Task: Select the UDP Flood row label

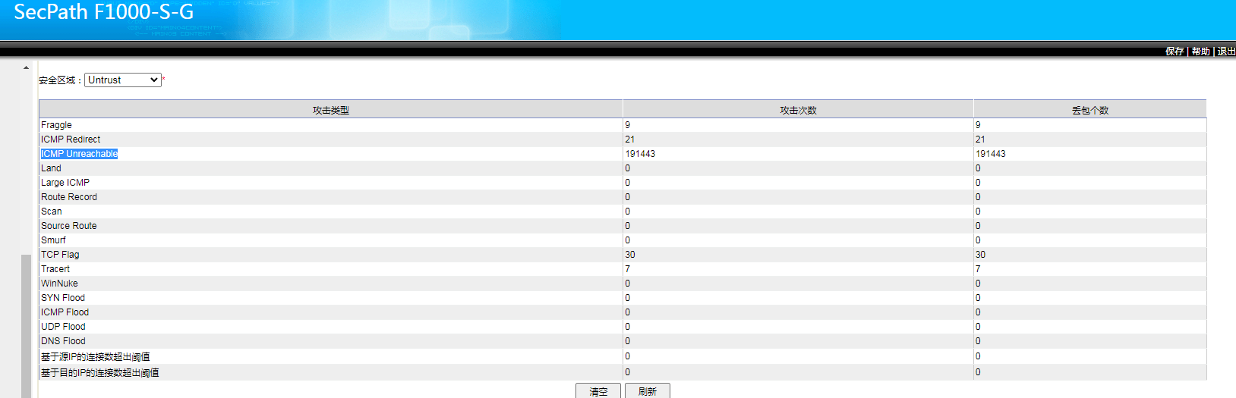Action: (63, 327)
